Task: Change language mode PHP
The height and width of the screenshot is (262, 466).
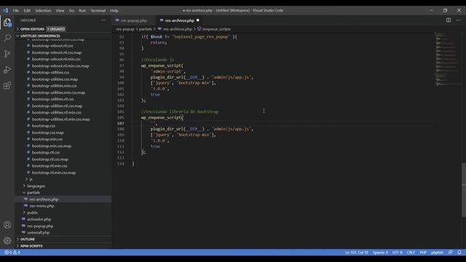Action: pos(423,253)
